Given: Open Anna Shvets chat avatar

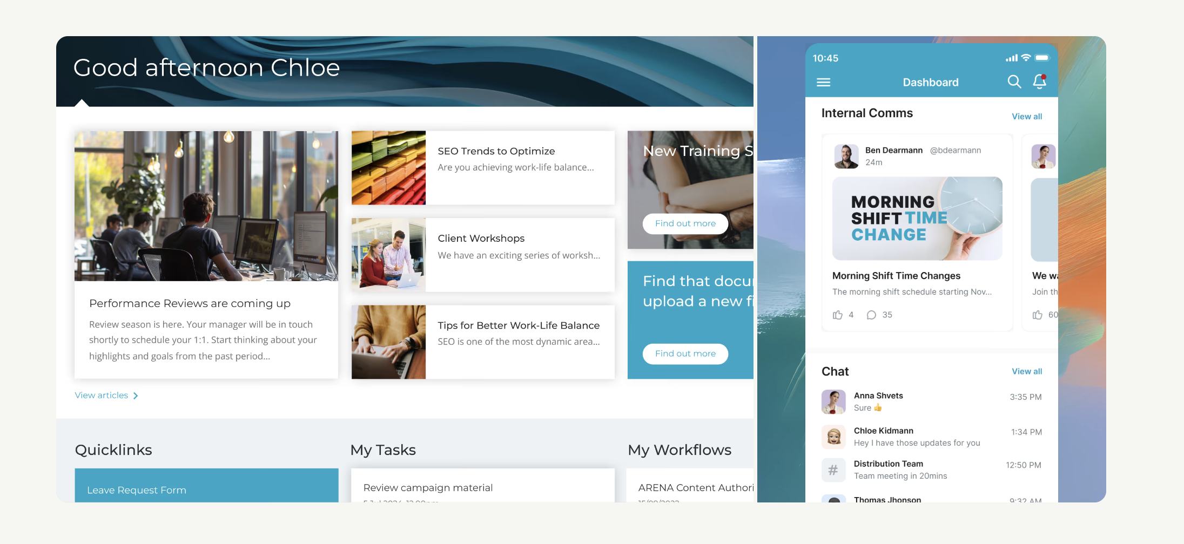Looking at the screenshot, I should [x=833, y=402].
